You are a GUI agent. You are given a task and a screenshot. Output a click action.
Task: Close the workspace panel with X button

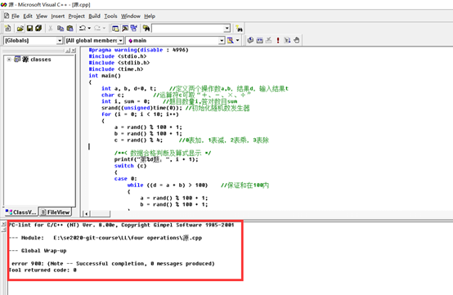pyautogui.click(x=74, y=51)
